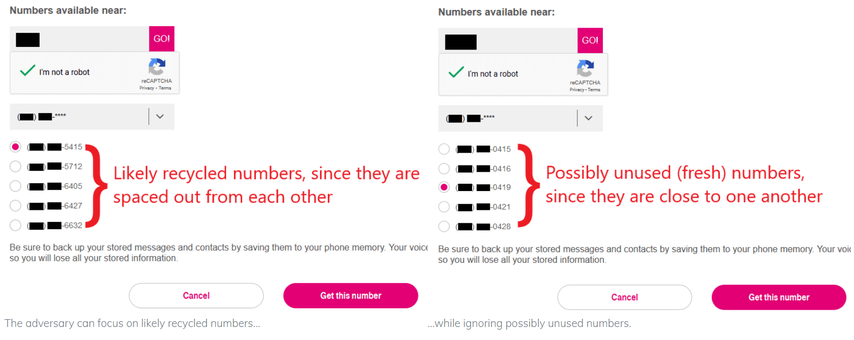Select the number ending in 5415
854x340 pixels.
click(x=16, y=147)
